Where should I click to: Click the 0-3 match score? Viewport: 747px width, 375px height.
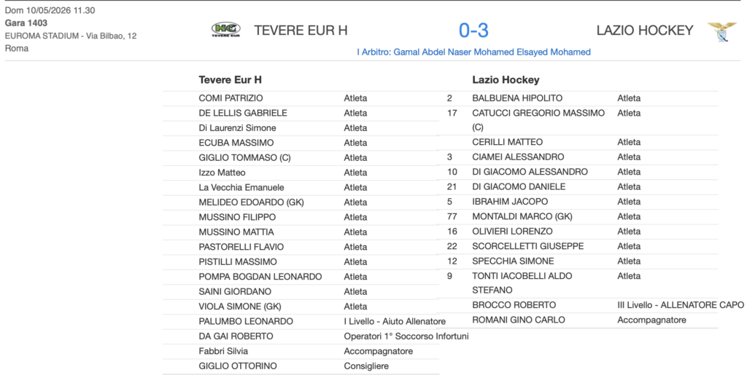tap(473, 31)
